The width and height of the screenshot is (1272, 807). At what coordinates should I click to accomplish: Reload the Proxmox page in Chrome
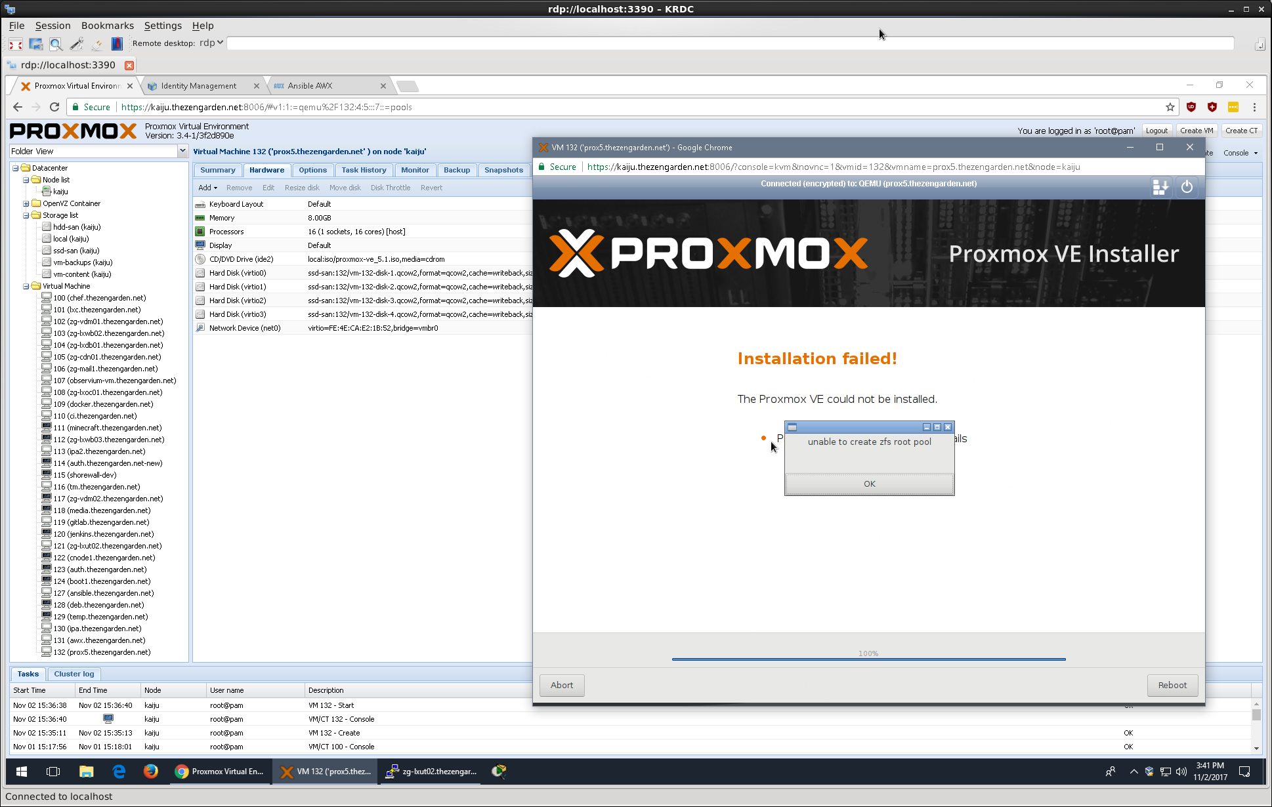click(x=54, y=107)
